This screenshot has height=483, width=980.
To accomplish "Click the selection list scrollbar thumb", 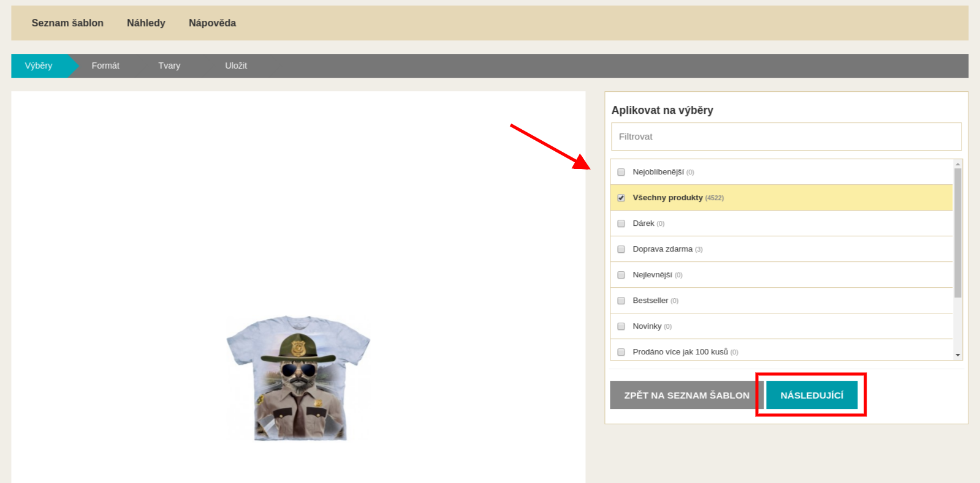I will click(x=958, y=233).
